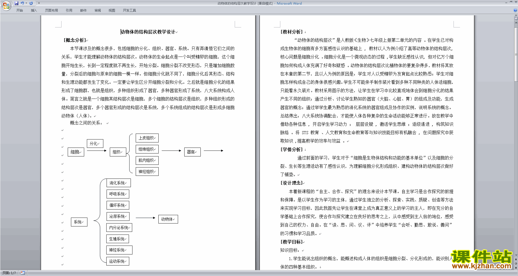Click the 内分泌系统 text box
Viewport: 518px width, 276px height.
[x=119, y=228]
